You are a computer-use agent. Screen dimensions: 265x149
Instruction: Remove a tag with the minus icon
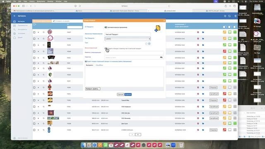pyautogui.click(x=146, y=43)
